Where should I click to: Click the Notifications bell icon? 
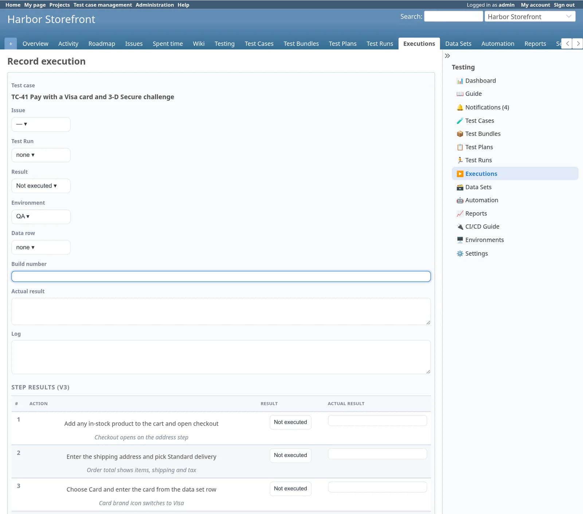click(460, 107)
